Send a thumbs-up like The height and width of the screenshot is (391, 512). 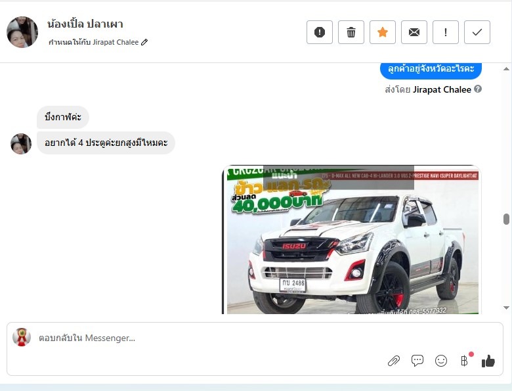click(x=488, y=361)
